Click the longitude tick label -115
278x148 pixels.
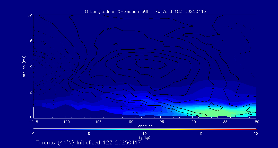click(33, 122)
